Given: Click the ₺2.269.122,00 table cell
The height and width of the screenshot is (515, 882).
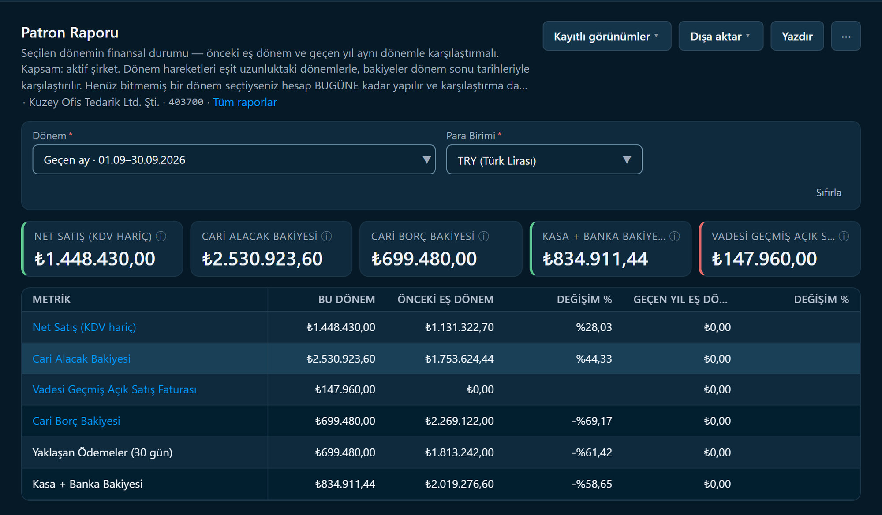Looking at the screenshot, I should pos(459,421).
